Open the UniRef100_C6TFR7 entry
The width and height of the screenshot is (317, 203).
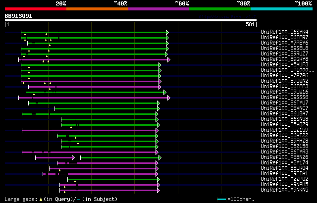(284, 37)
